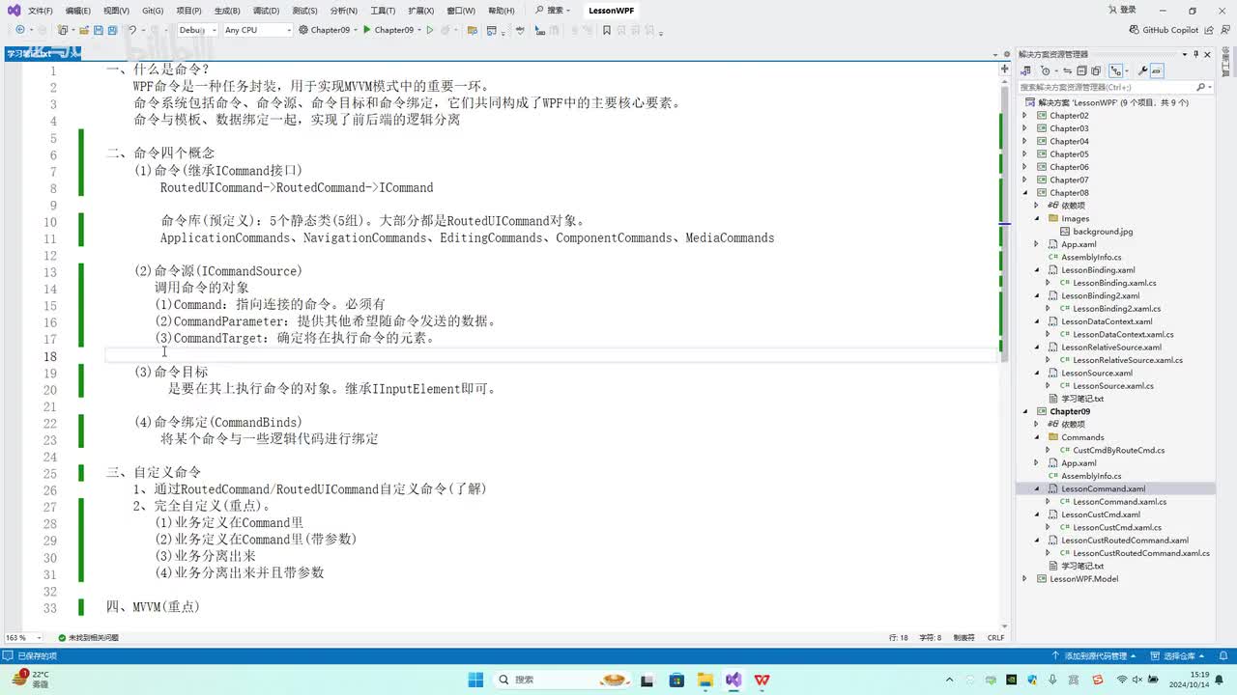Screen dimensions: 1237x695
Task: Click the Sync with Active Document icon
Action: tap(1068, 70)
